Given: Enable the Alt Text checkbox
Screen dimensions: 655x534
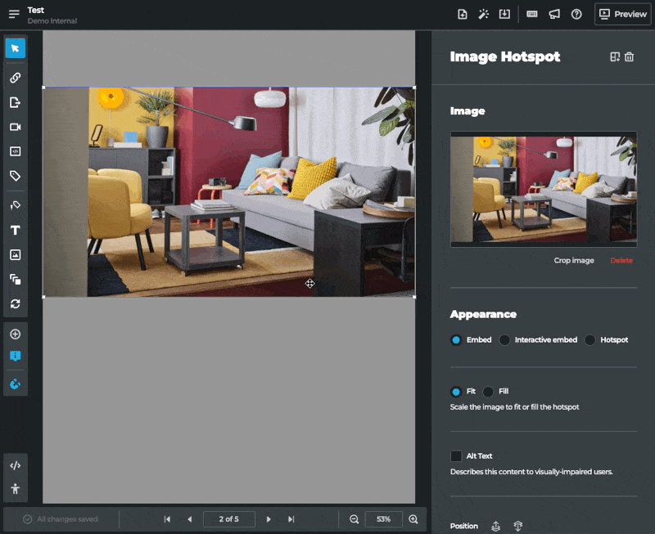Looking at the screenshot, I should pos(456,456).
